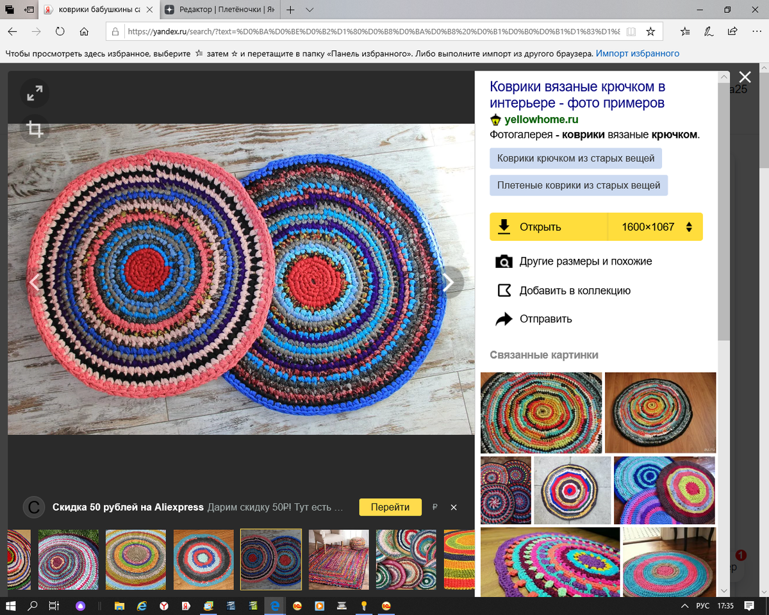Viewport: 769px width, 615px height.
Task: Click the browser back arrow
Action: 12,31
